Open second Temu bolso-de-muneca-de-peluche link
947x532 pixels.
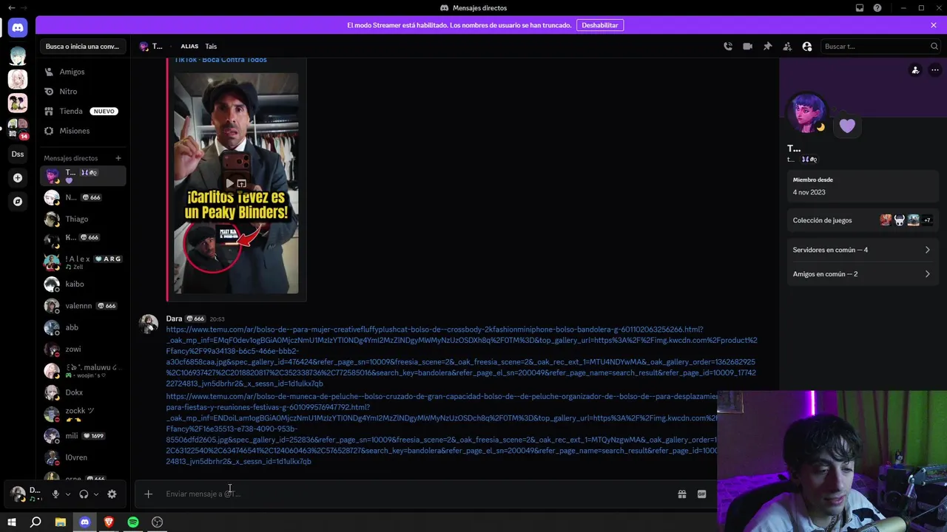(442, 429)
